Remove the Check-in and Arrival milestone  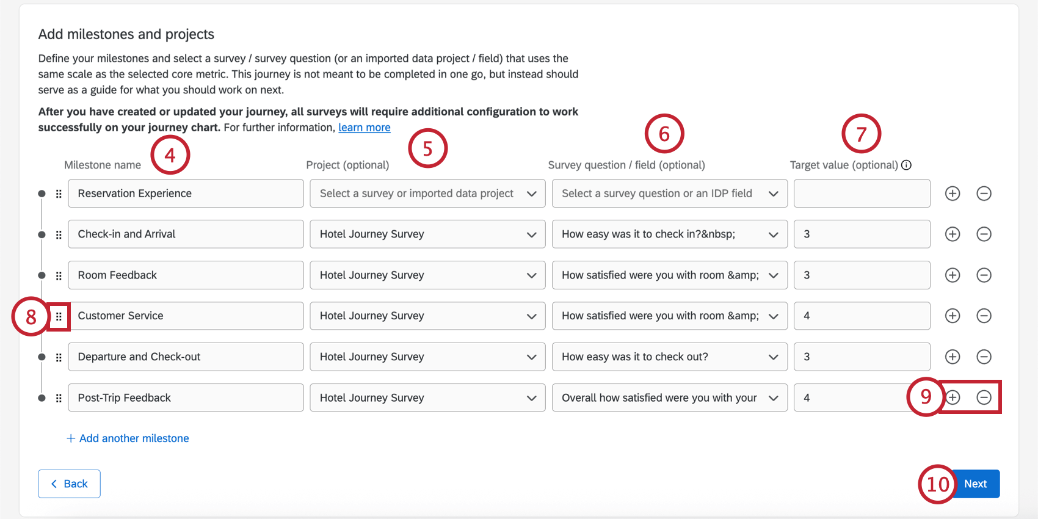pyautogui.click(x=984, y=234)
